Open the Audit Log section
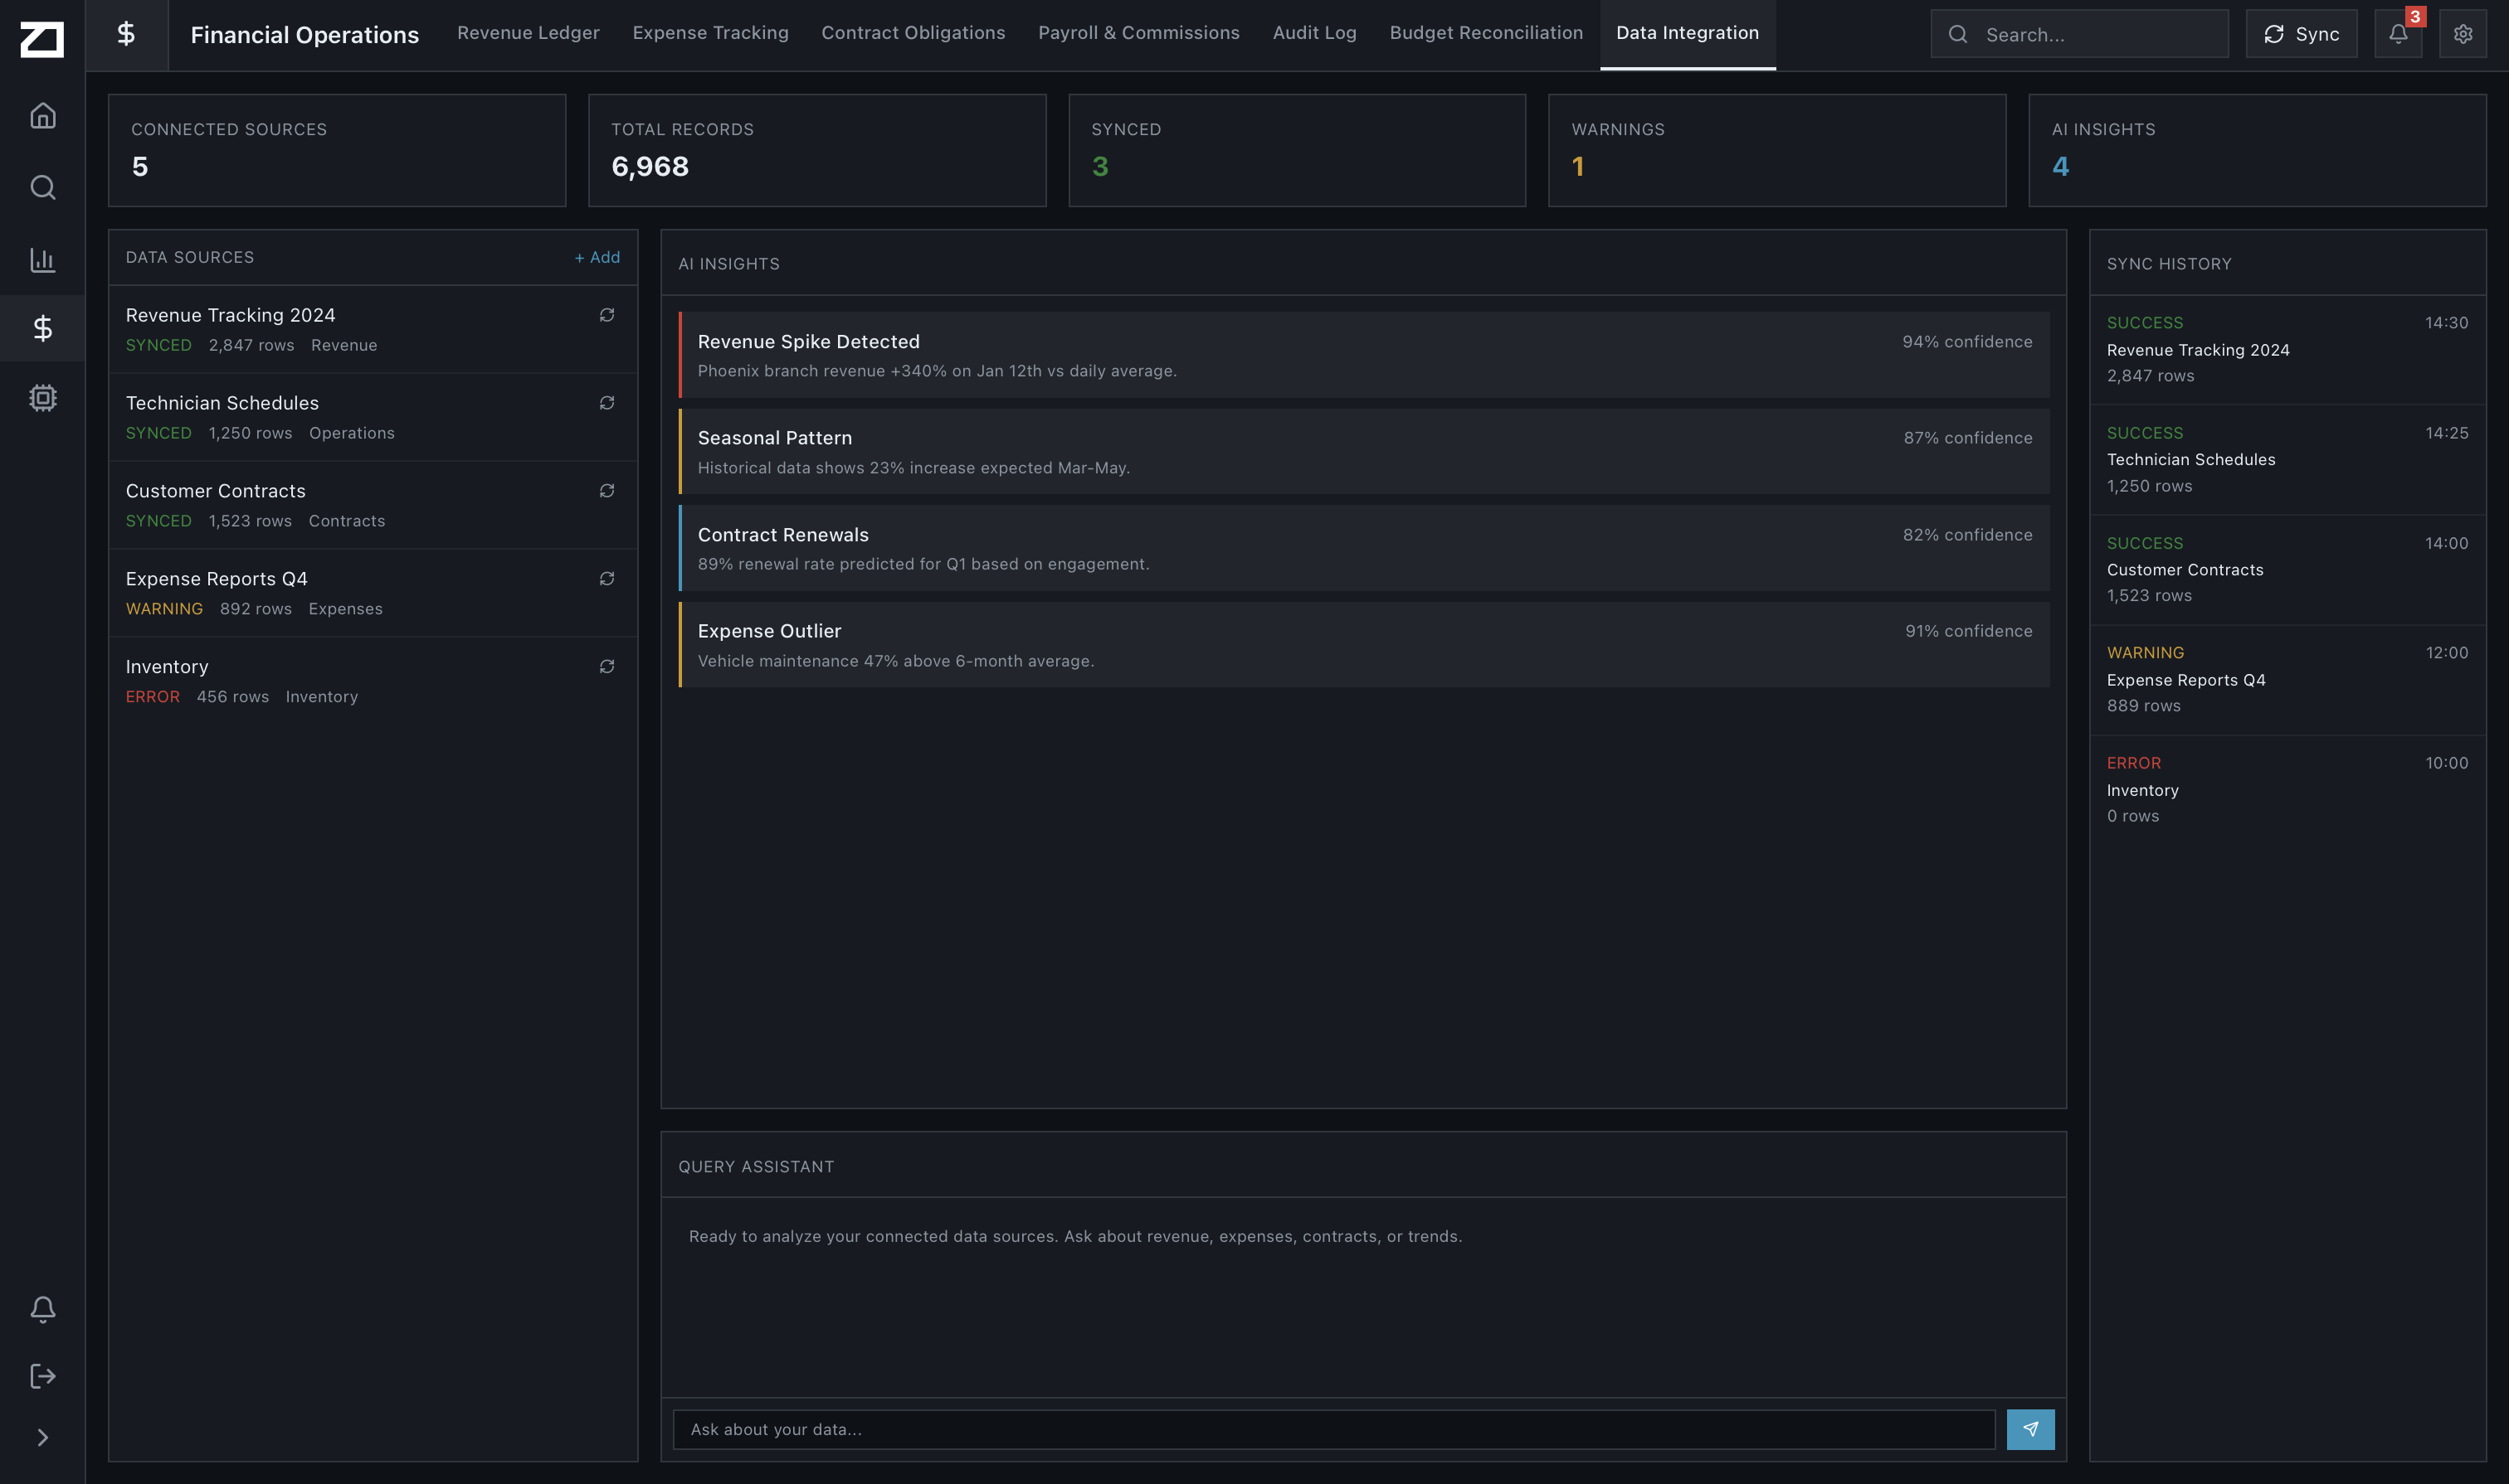The image size is (2509, 1484). point(1313,33)
